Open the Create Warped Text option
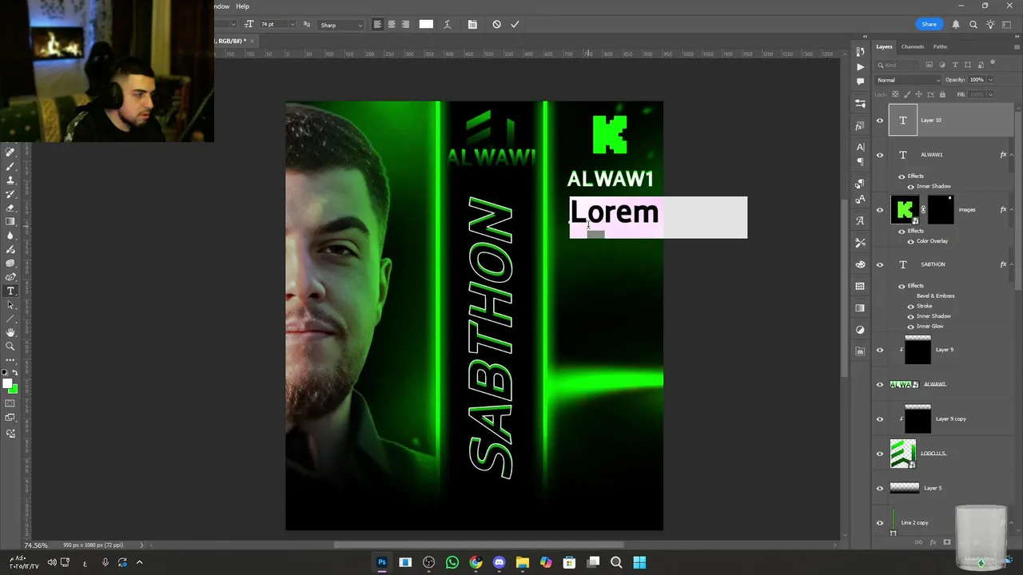The width and height of the screenshot is (1023, 575). [x=448, y=25]
